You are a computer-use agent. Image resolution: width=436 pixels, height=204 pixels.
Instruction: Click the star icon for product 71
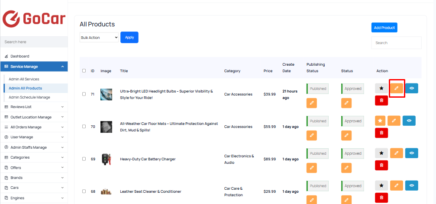381,88
